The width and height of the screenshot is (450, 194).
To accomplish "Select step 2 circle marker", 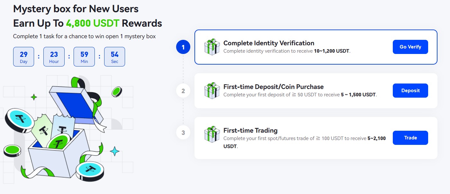I will click(x=183, y=91).
